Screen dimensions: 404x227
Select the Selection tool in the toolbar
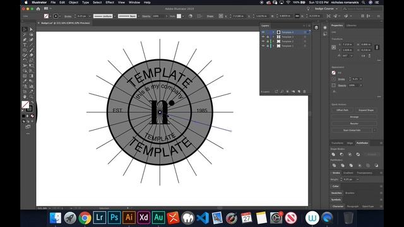[25, 30]
